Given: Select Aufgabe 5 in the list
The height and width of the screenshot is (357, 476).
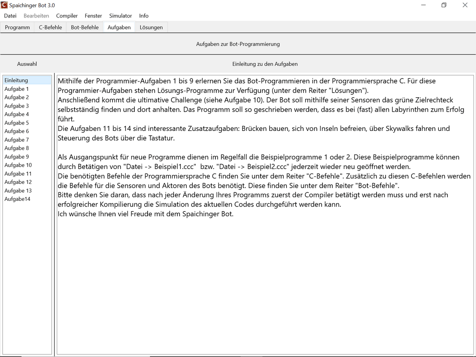Looking at the screenshot, I should [27, 123].
